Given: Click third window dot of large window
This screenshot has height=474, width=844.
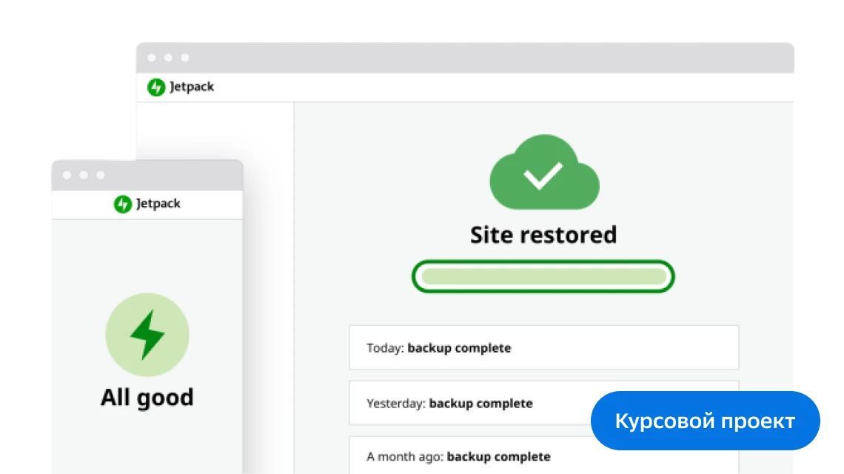Looking at the screenshot, I should tap(185, 58).
